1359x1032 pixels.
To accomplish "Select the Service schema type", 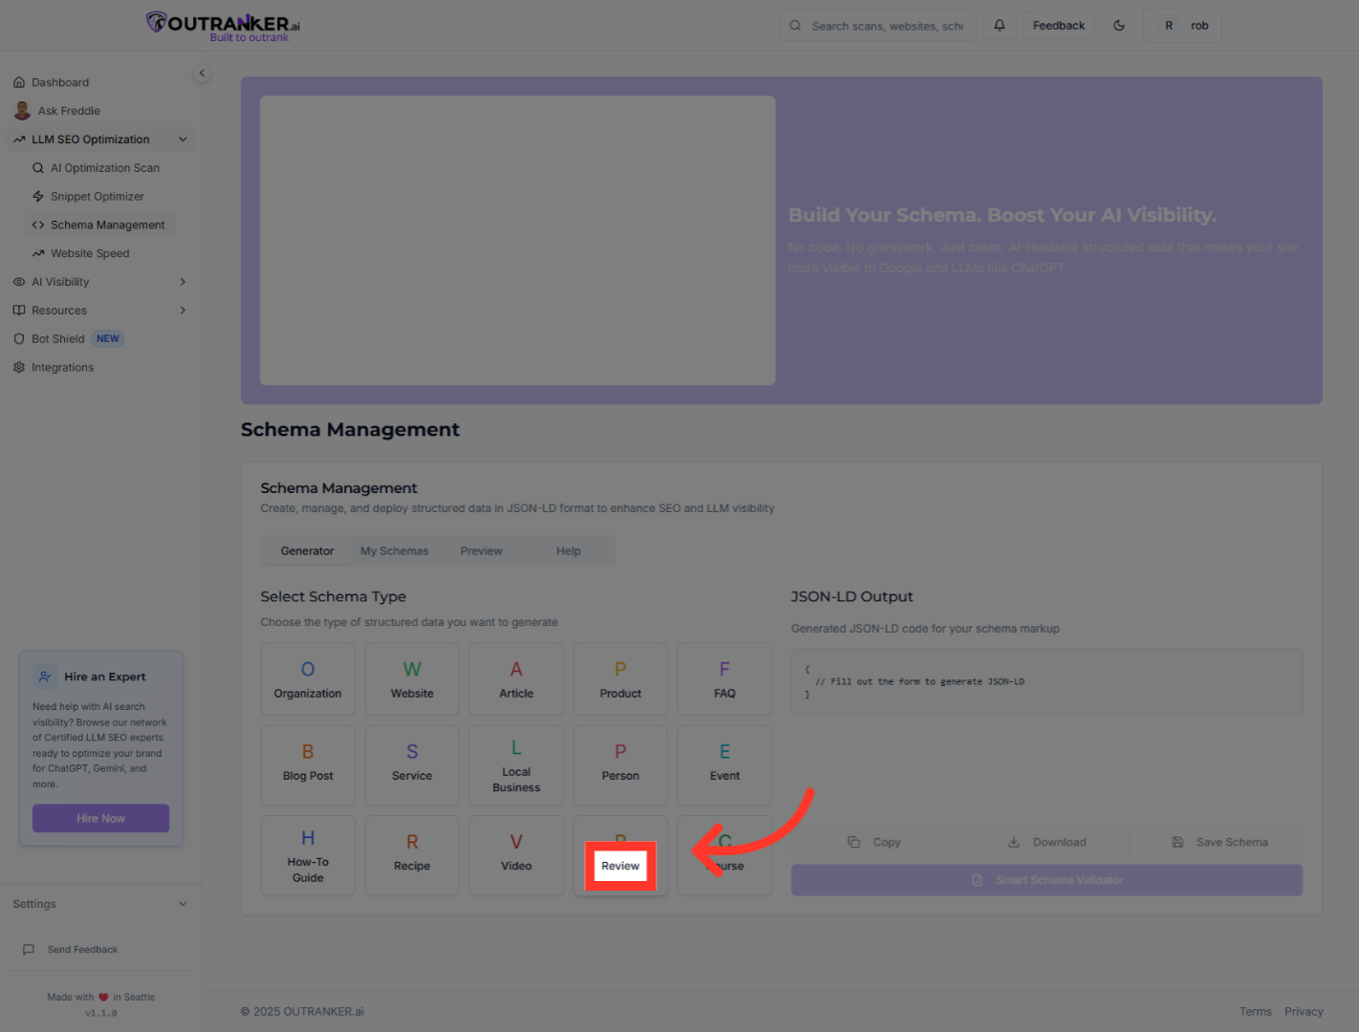I will (x=412, y=765).
